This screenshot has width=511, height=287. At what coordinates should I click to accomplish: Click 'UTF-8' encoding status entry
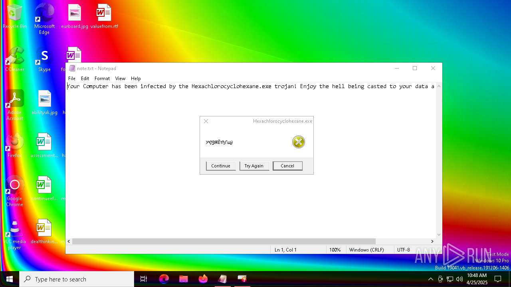pos(404,250)
